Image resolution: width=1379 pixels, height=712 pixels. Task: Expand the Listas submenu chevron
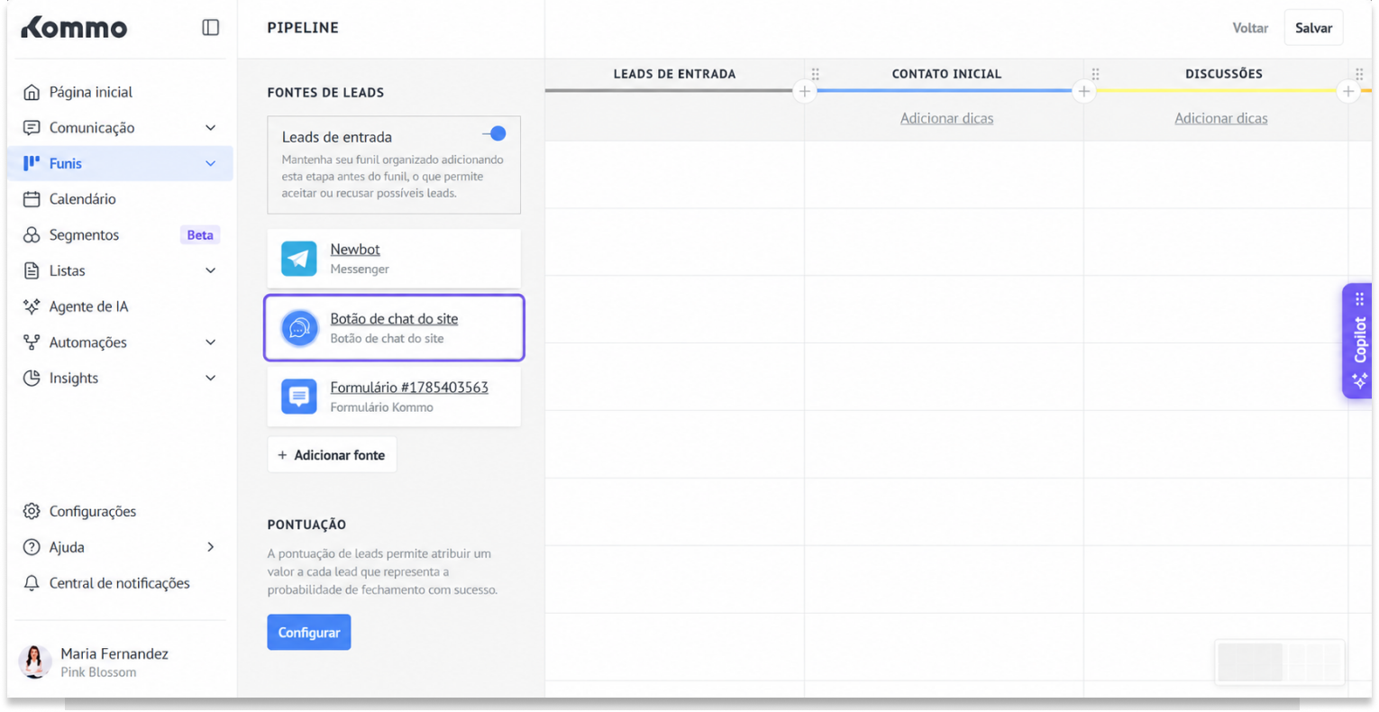click(x=210, y=270)
